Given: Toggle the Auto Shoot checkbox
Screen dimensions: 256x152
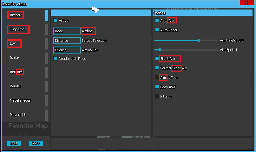Looking at the screenshot, I should point(157,30).
